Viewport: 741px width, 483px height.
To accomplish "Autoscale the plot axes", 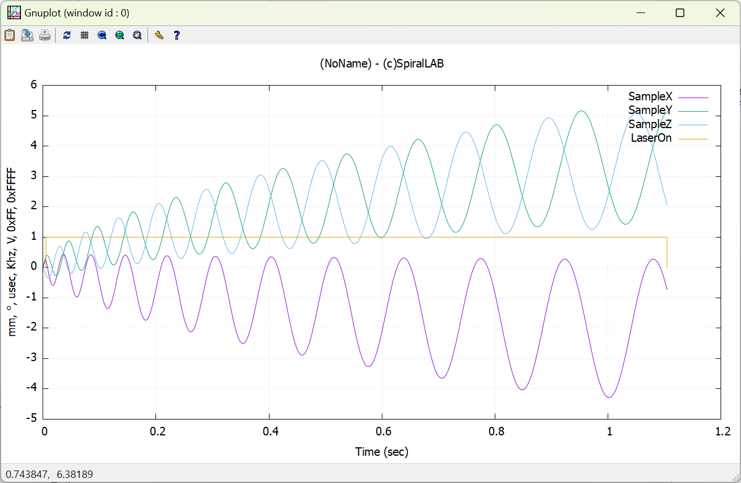I will (137, 35).
